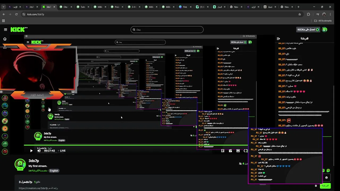The image size is (340, 191).
Task: Open sixth followed channel avatar in sidebar
Action: pyautogui.click(x=5, y=136)
